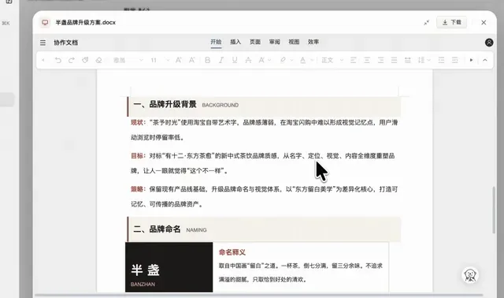The width and height of the screenshot is (504, 298).
Task: Decrease the font size
Action: click(x=192, y=60)
